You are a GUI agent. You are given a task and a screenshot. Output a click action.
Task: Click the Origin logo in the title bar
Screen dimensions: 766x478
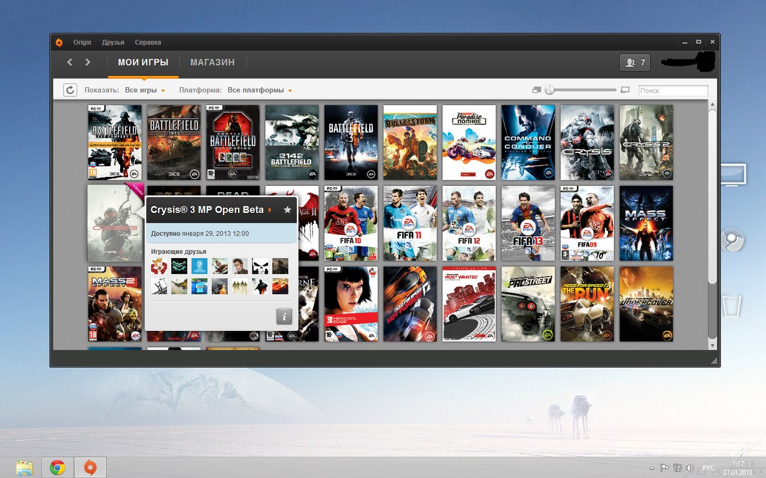pyautogui.click(x=59, y=42)
